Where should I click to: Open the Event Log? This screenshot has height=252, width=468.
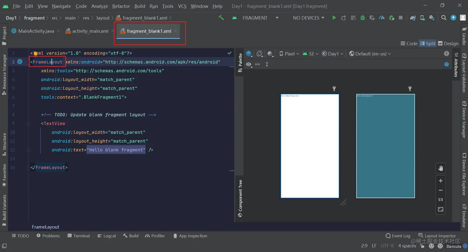[398, 236]
